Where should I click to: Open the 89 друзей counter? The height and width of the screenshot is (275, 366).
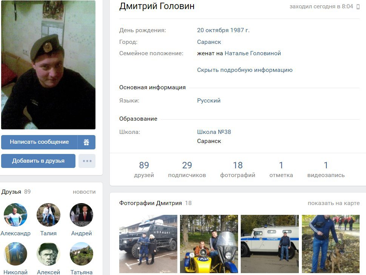click(144, 169)
